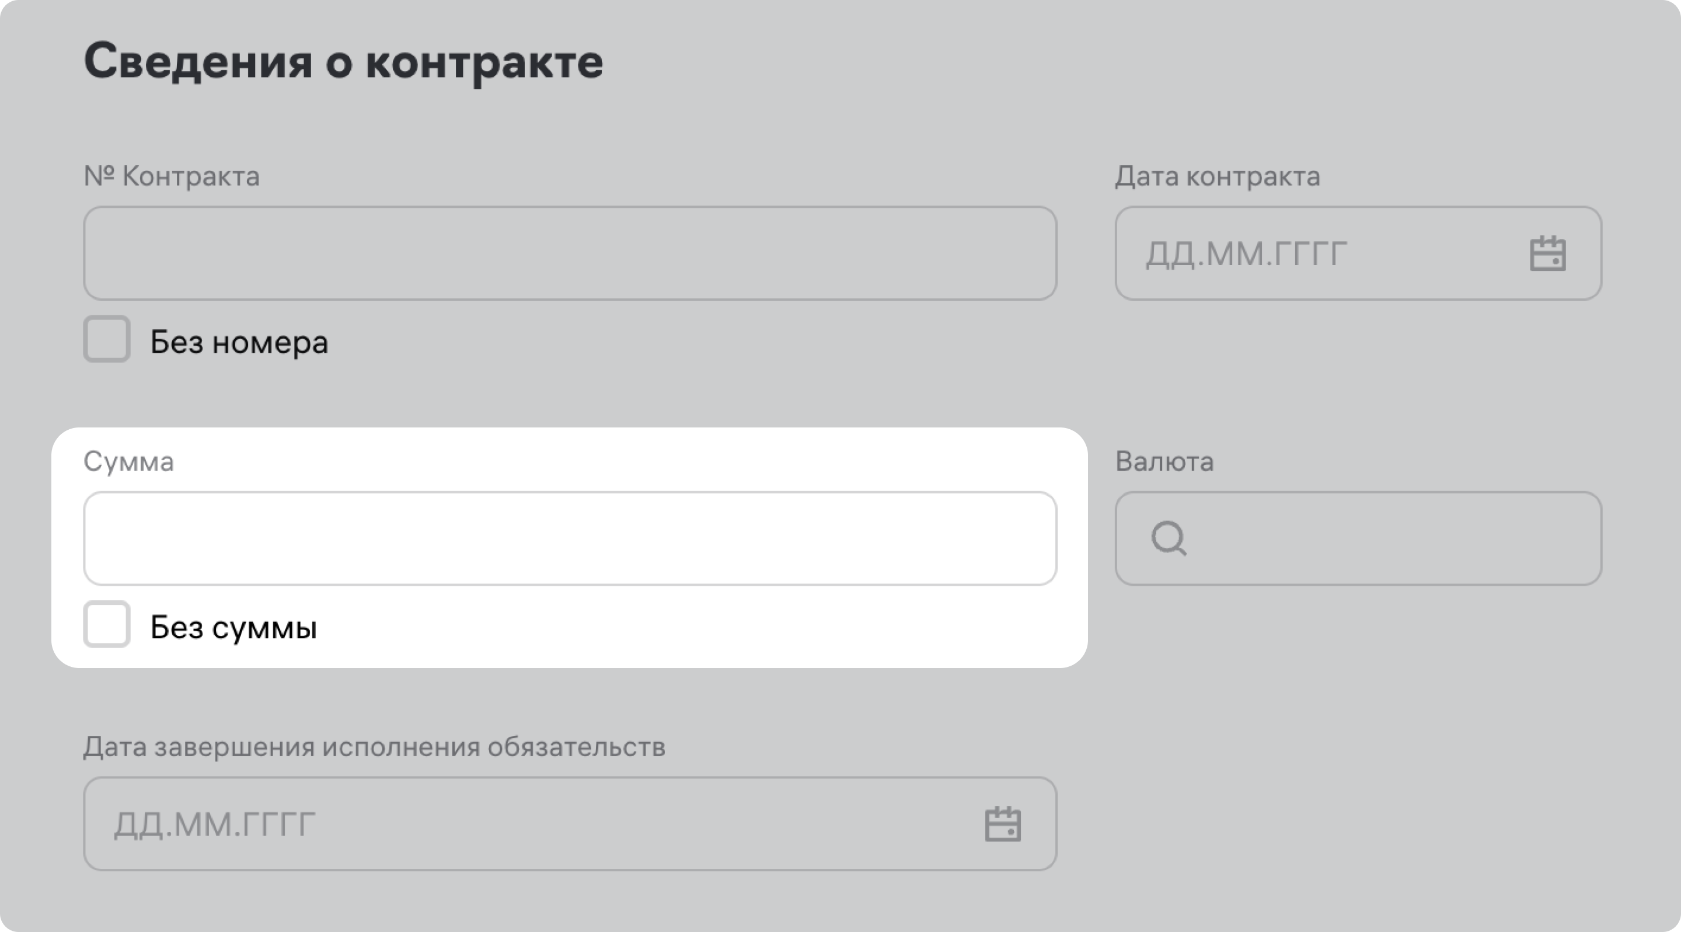Focus the № Контракта input field
Viewport: 1681px width, 932px height.
[570, 253]
